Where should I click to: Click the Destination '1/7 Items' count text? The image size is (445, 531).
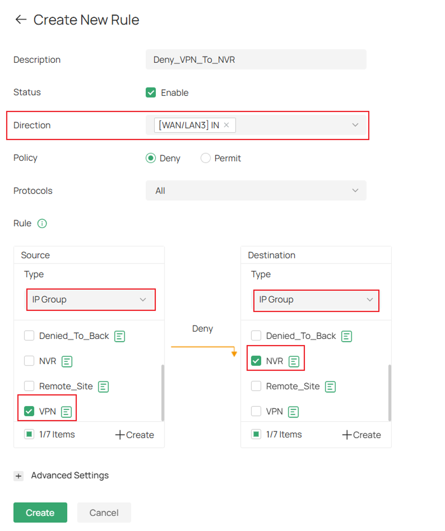tap(284, 435)
